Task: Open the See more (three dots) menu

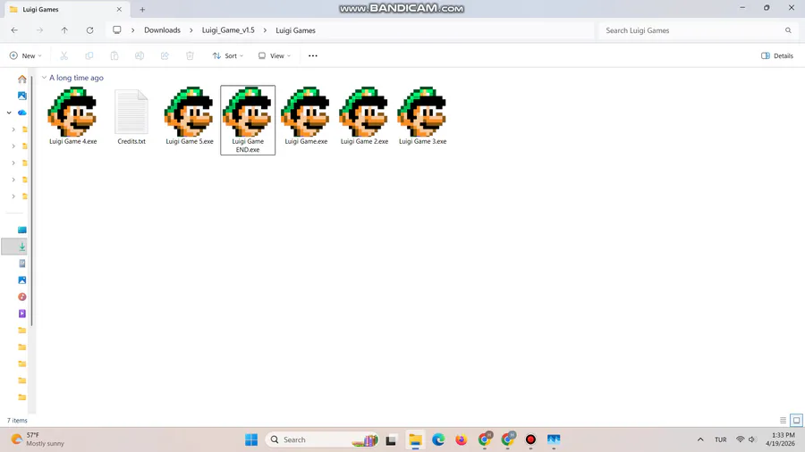Action: click(x=313, y=56)
